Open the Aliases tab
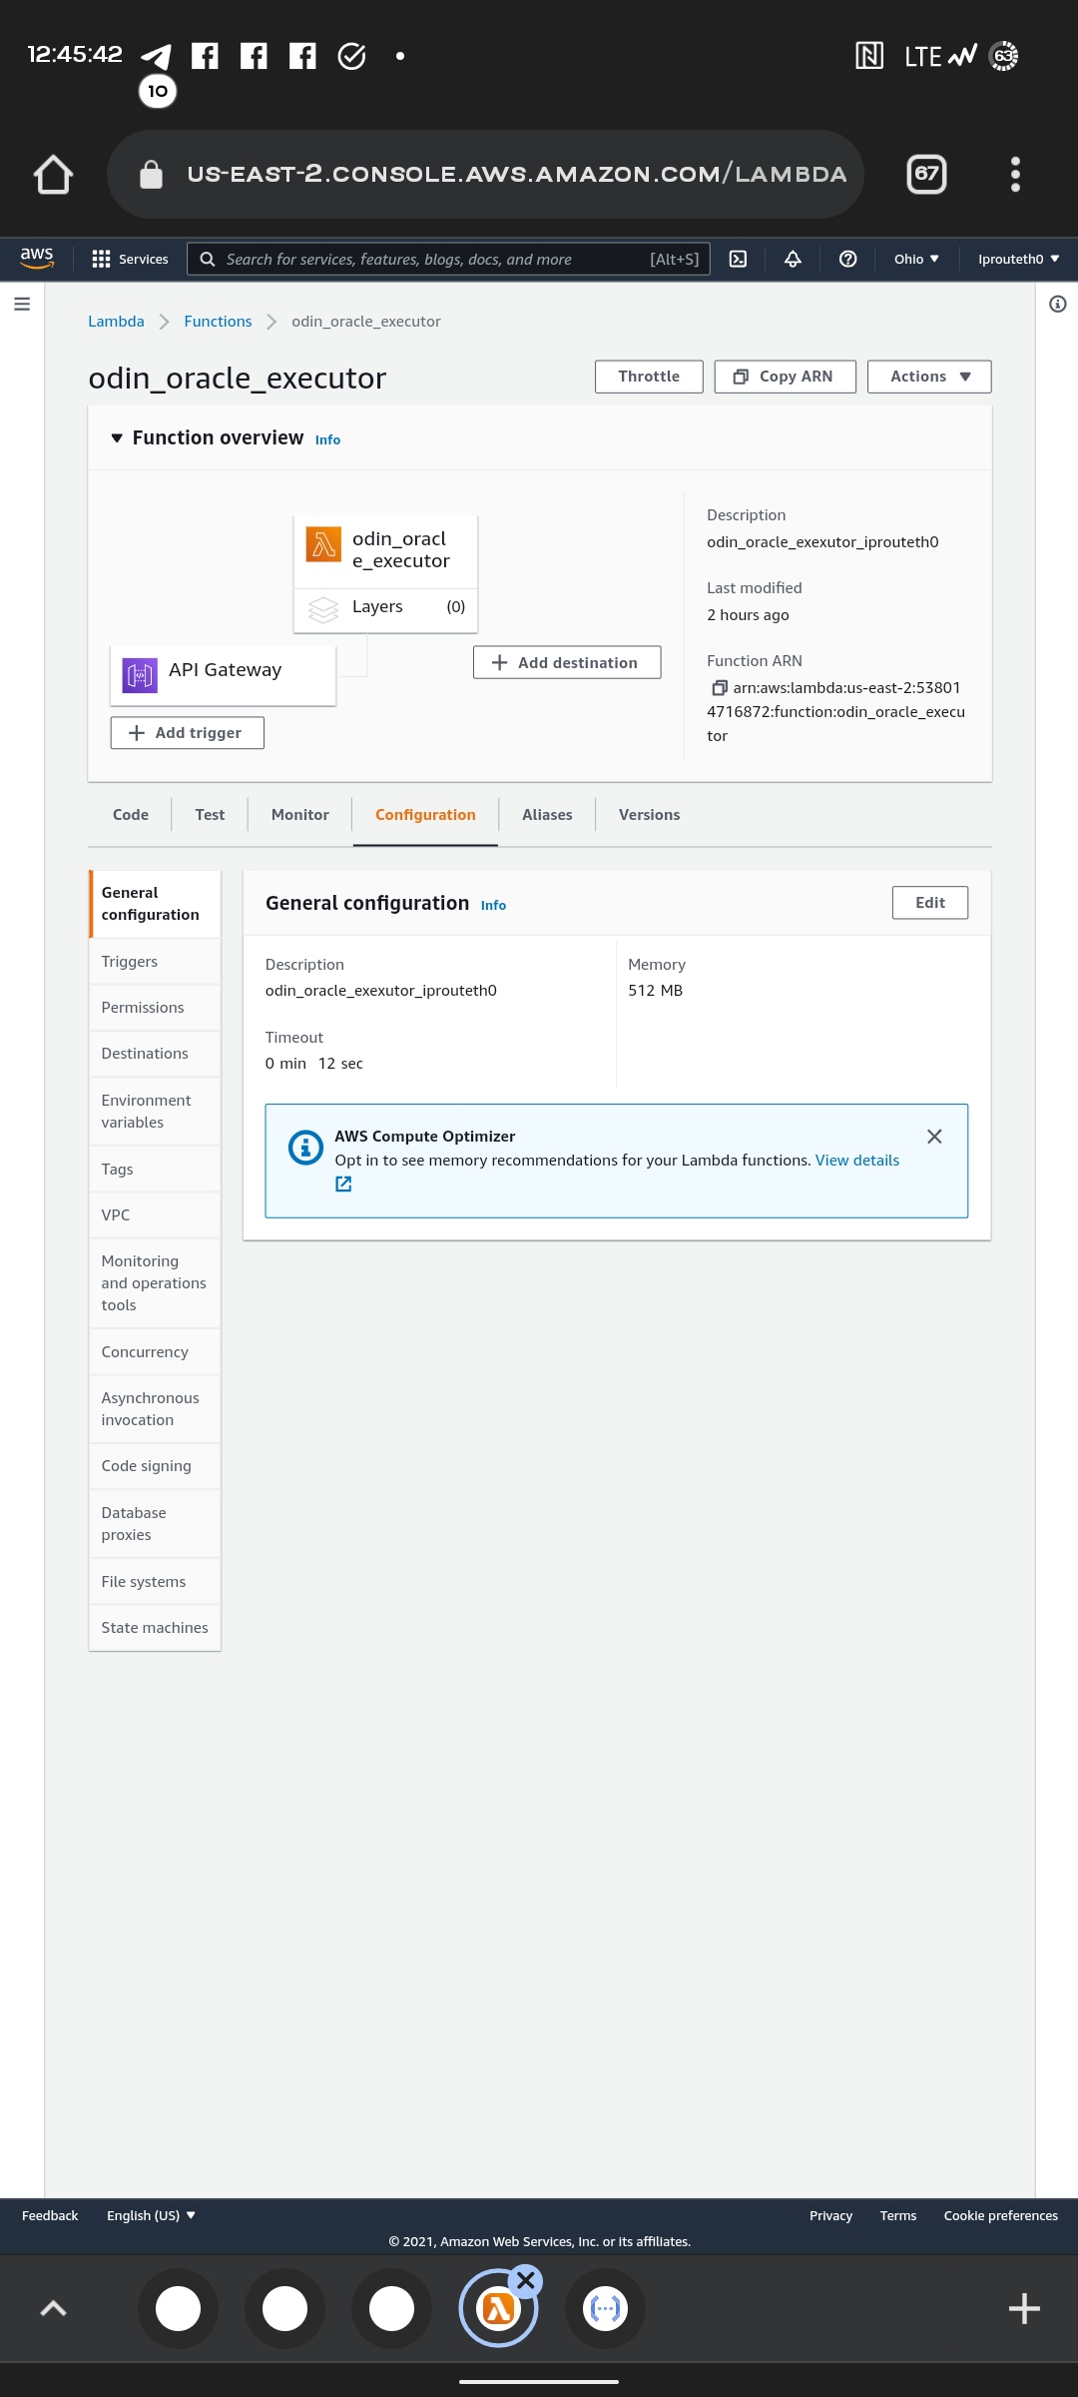Screen dimensions: 1078x2397 pos(547,815)
